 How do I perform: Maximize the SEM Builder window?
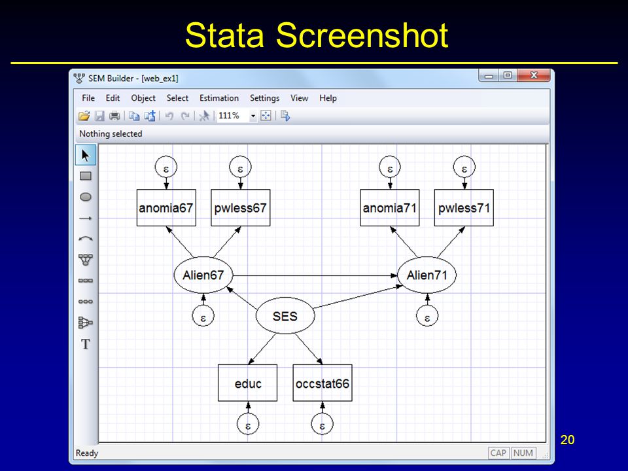tap(508, 75)
